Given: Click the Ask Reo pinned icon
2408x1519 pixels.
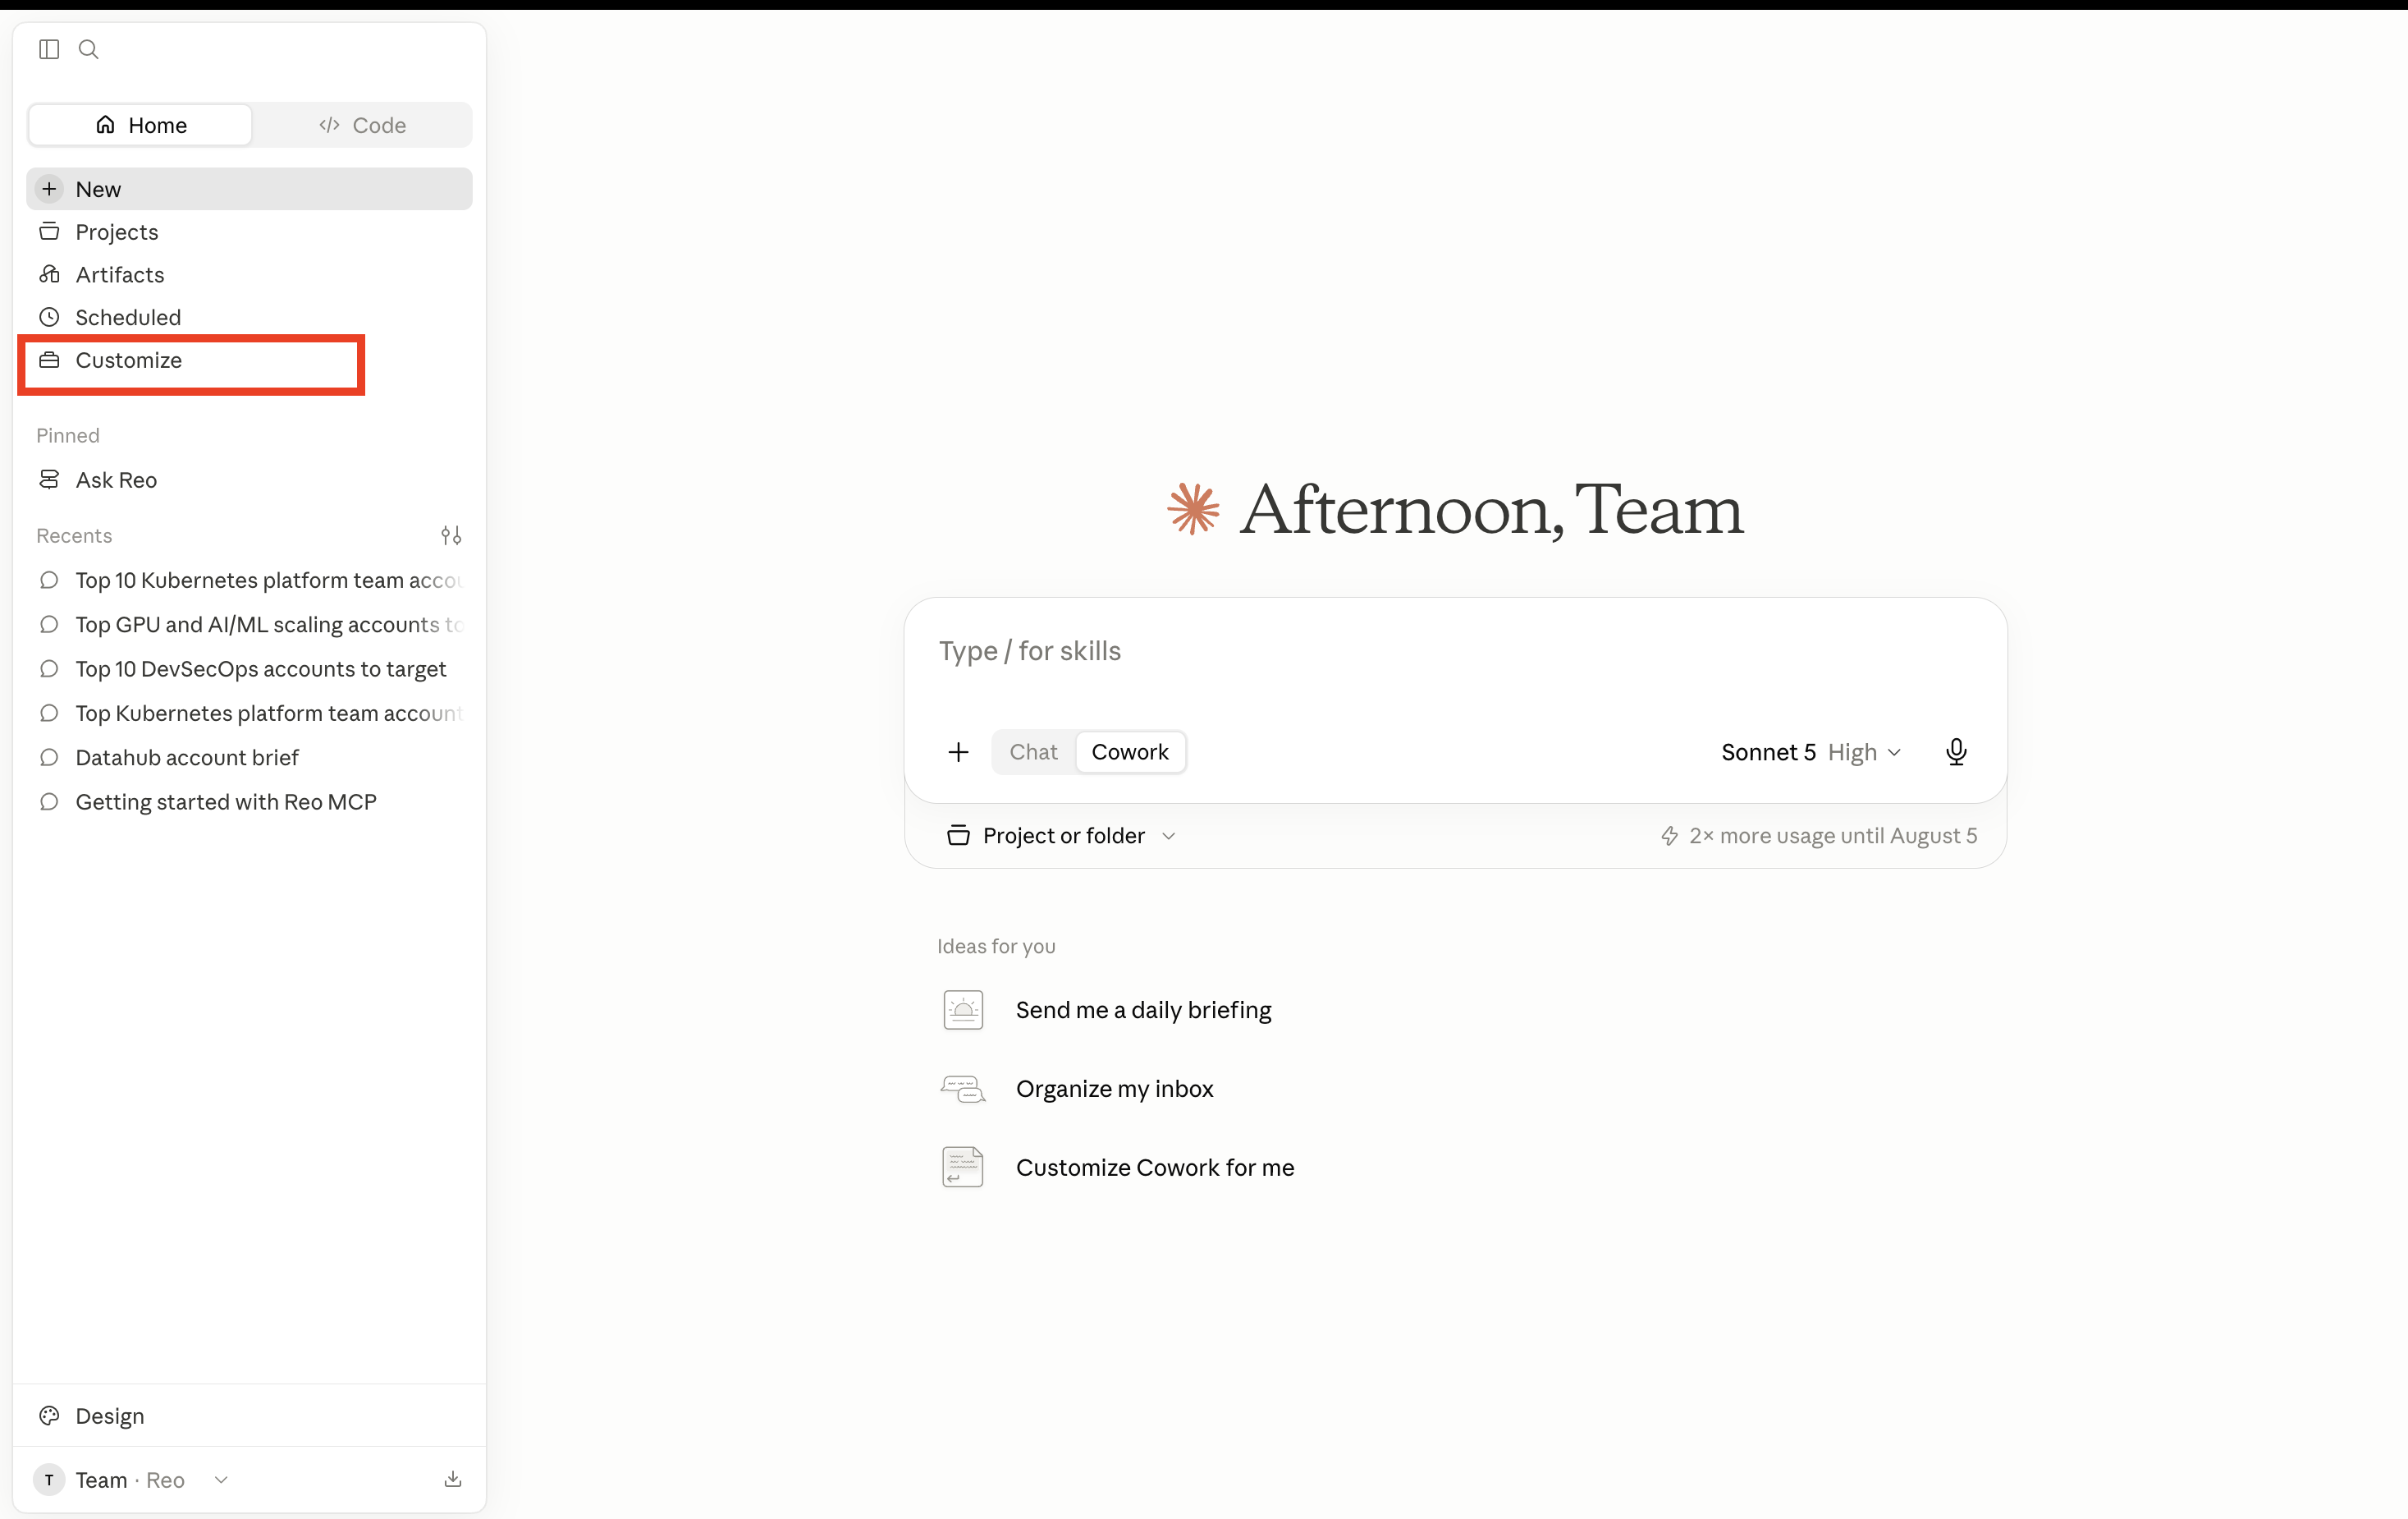Looking at the screenshot, I should (x=49, y=480).
